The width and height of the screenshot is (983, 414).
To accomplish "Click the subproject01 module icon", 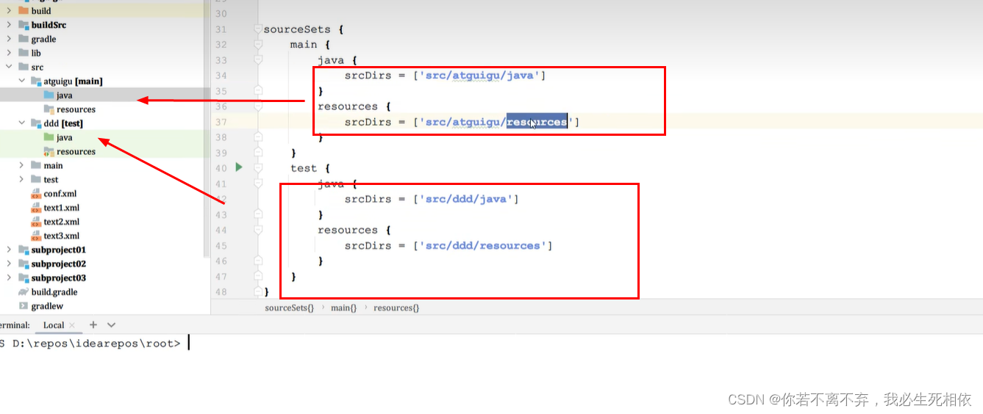I will click(x=24, y=250).
